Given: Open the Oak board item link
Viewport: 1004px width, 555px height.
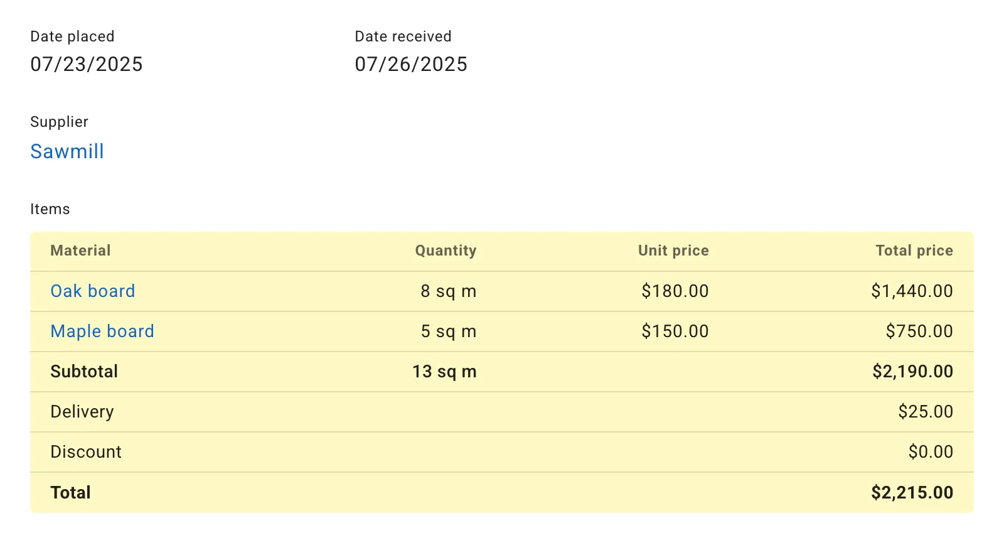Looking at the screenshot, I should tap(92, 291).
